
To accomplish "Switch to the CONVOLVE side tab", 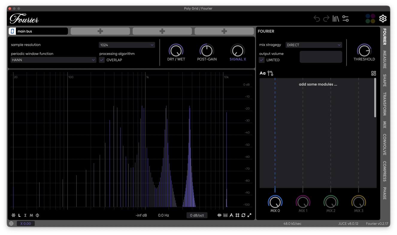I will (x=385, y=144).
